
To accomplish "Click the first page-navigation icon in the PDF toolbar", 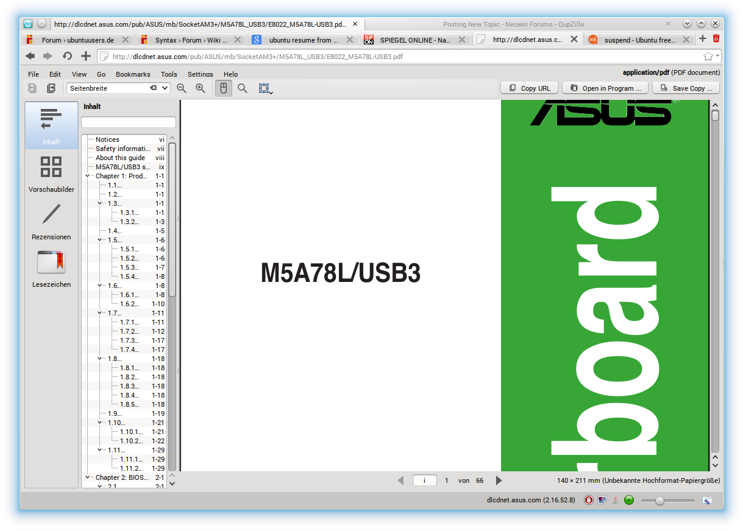I will coord(32,88).
